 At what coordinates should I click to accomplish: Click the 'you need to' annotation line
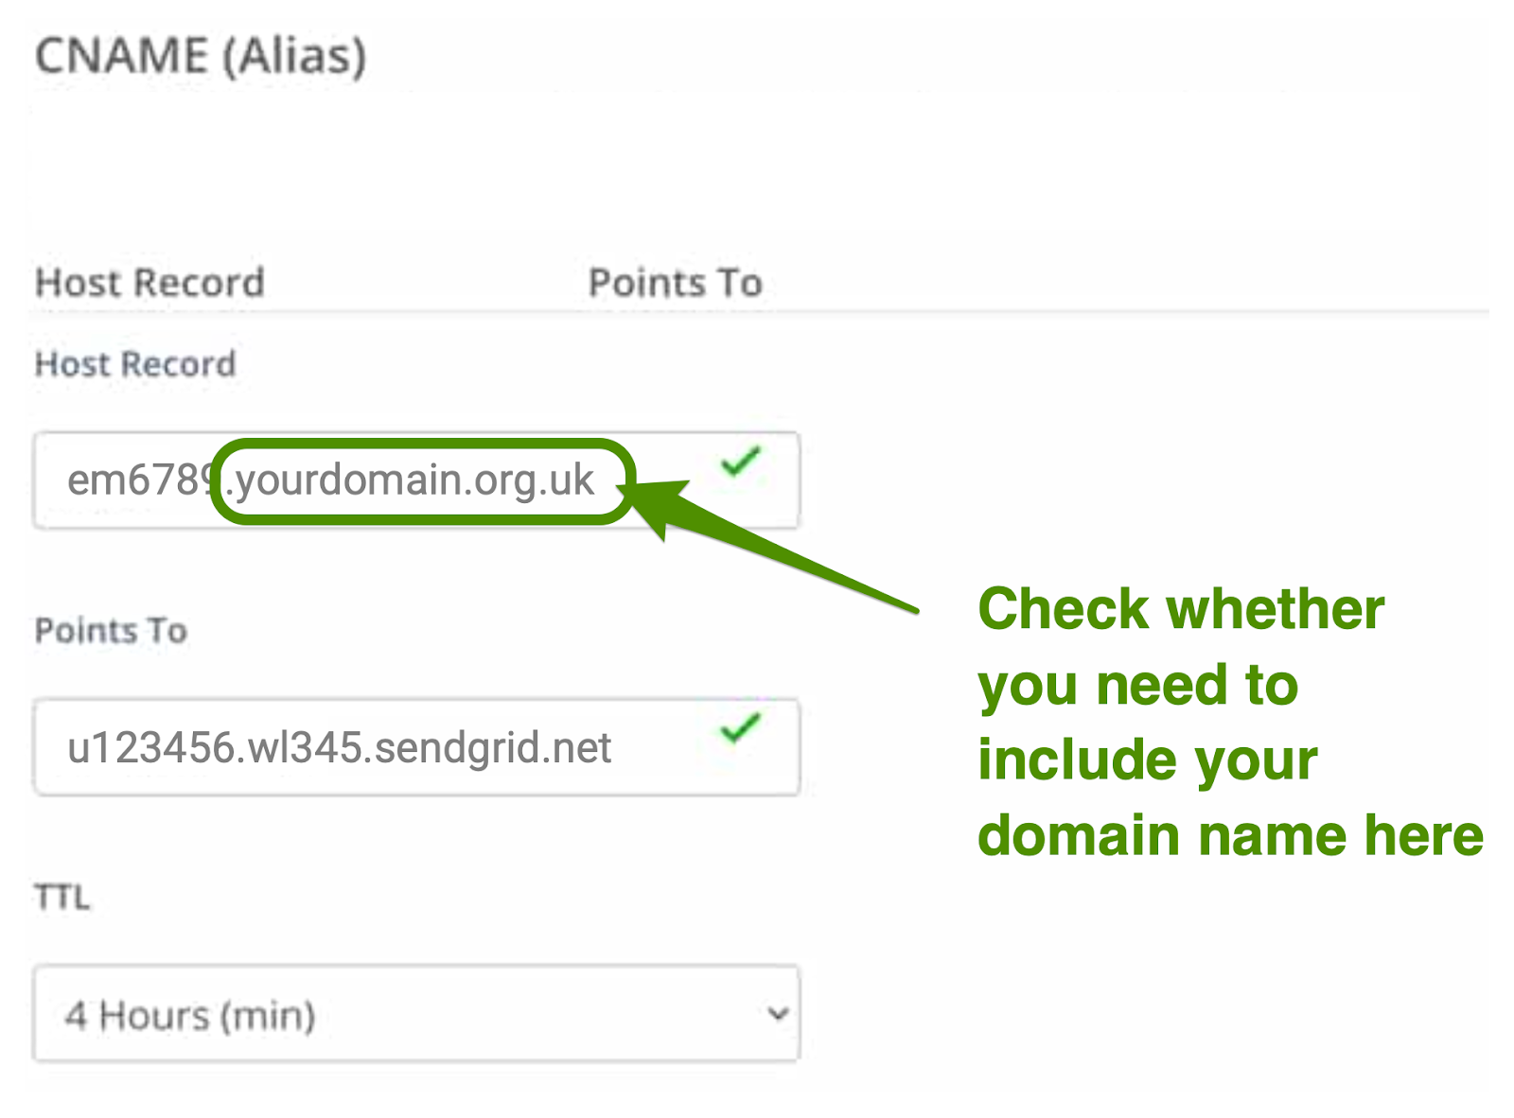click(x=1137, y=684)
